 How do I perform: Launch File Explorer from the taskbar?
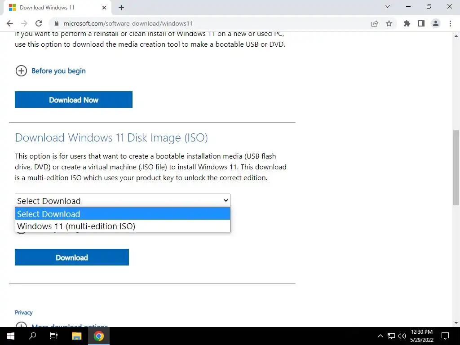pyautogui.click(x=76, y=336)
